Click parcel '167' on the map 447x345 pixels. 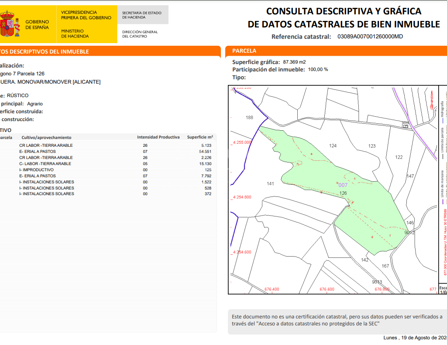385,266
